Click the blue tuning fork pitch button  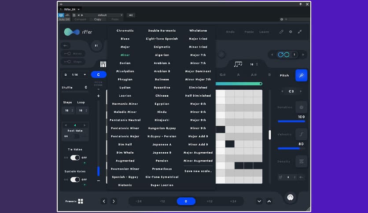[302, 75]
